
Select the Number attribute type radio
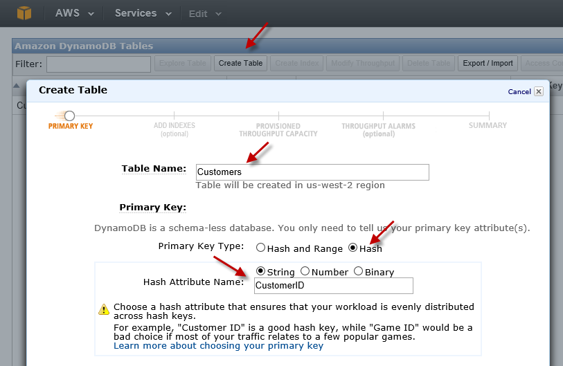[x=305, y=271]
